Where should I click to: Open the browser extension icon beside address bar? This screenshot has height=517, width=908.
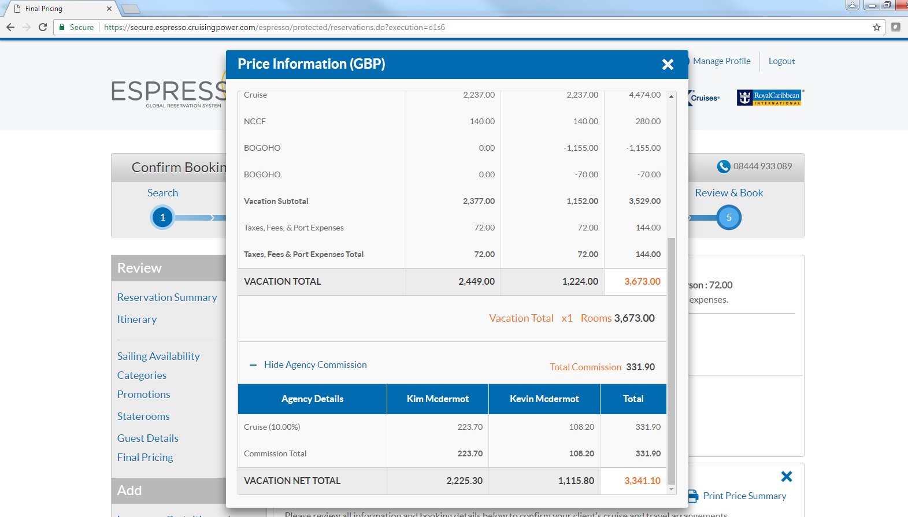(896, 27)
